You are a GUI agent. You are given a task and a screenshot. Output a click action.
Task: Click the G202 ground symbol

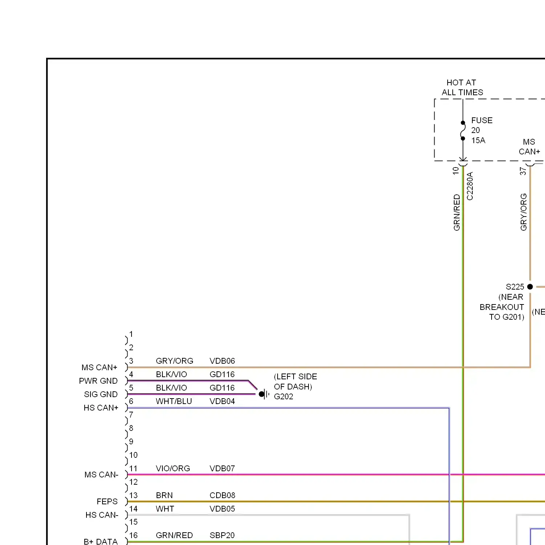[x=264, y=394]
